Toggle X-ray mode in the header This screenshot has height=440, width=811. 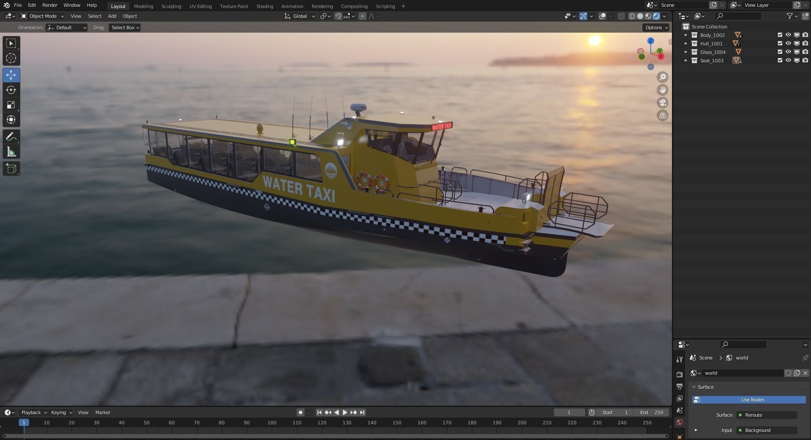coord(621,16)
